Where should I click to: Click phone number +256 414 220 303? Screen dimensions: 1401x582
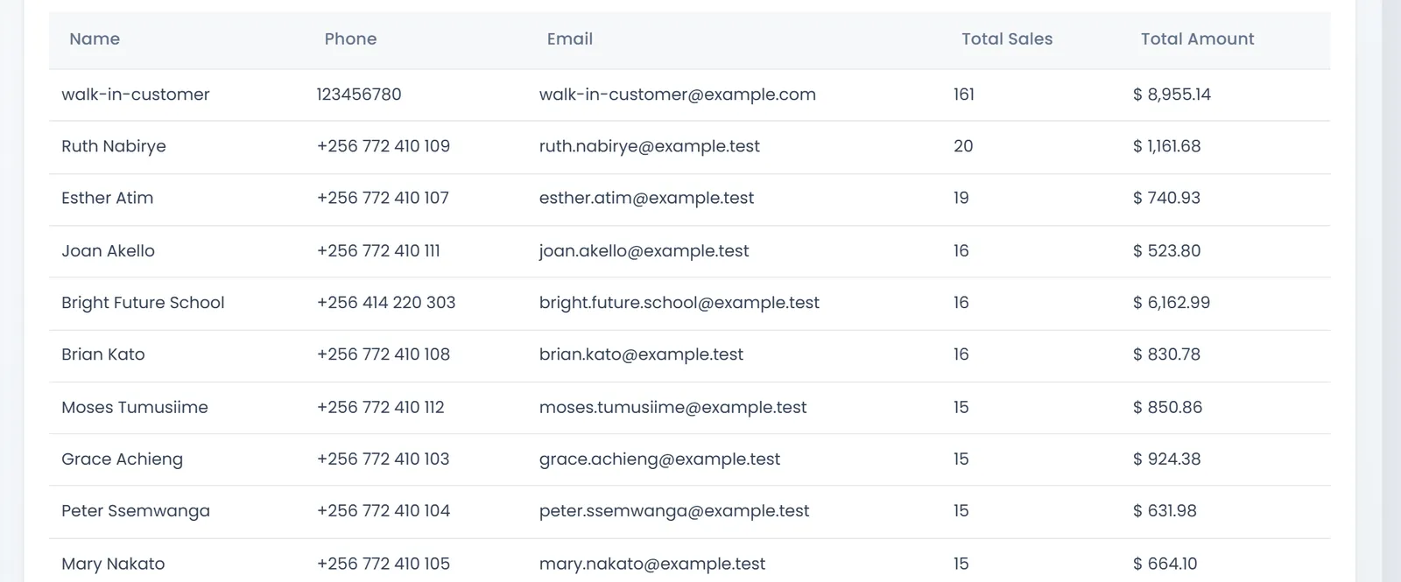tap(386, 302)
